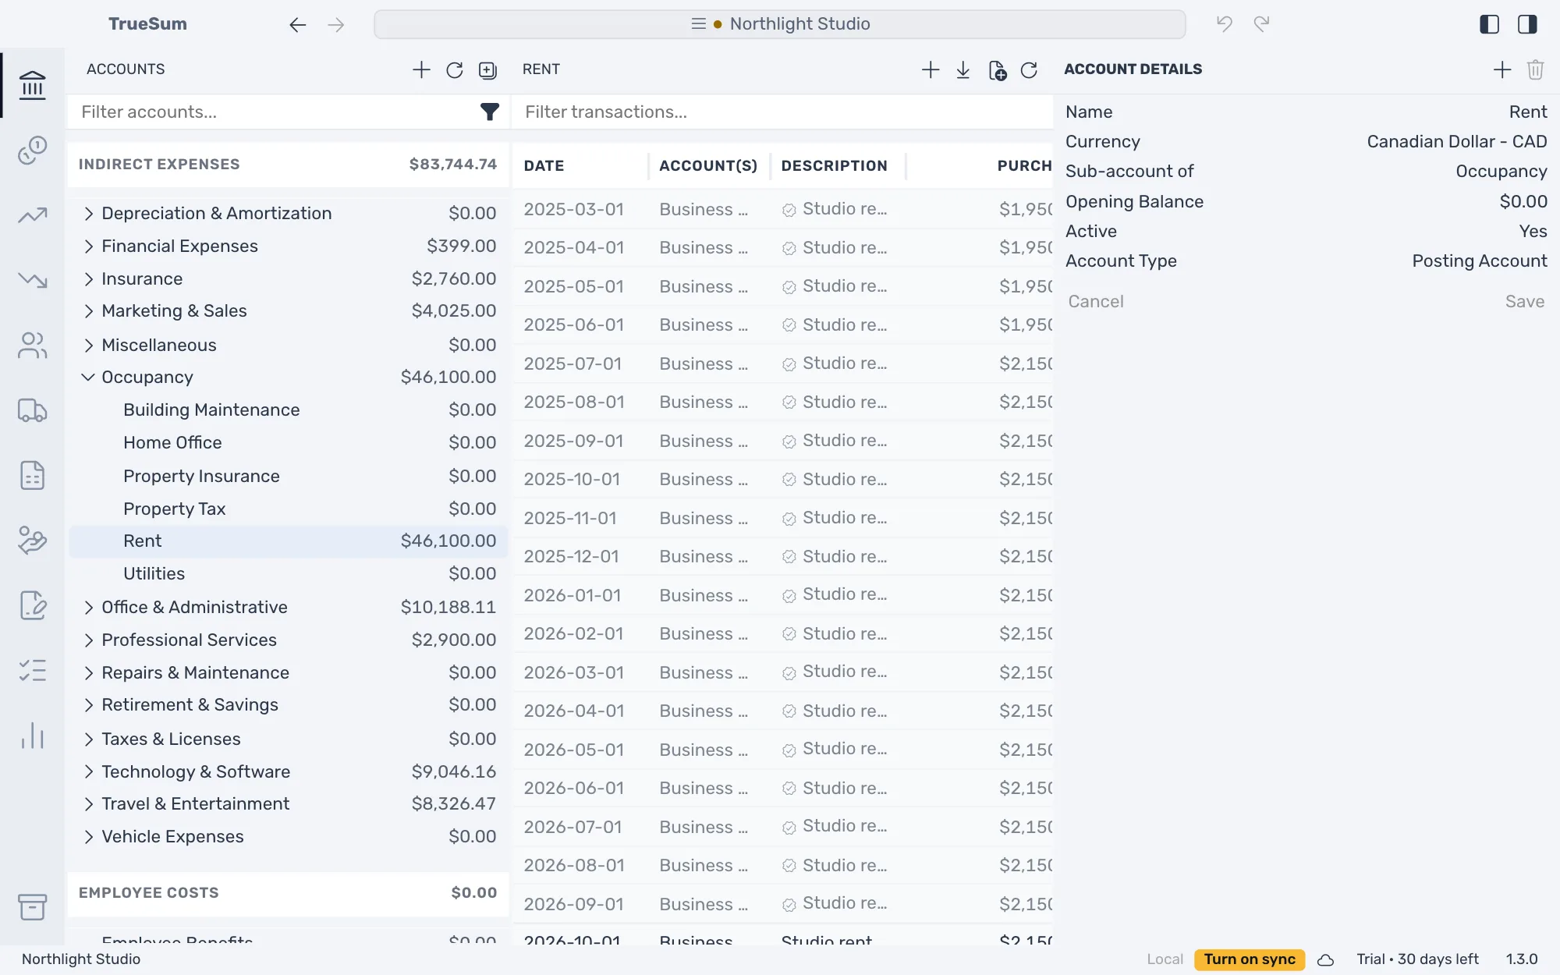Go back with the left arrow

click(x=297, y=25)
